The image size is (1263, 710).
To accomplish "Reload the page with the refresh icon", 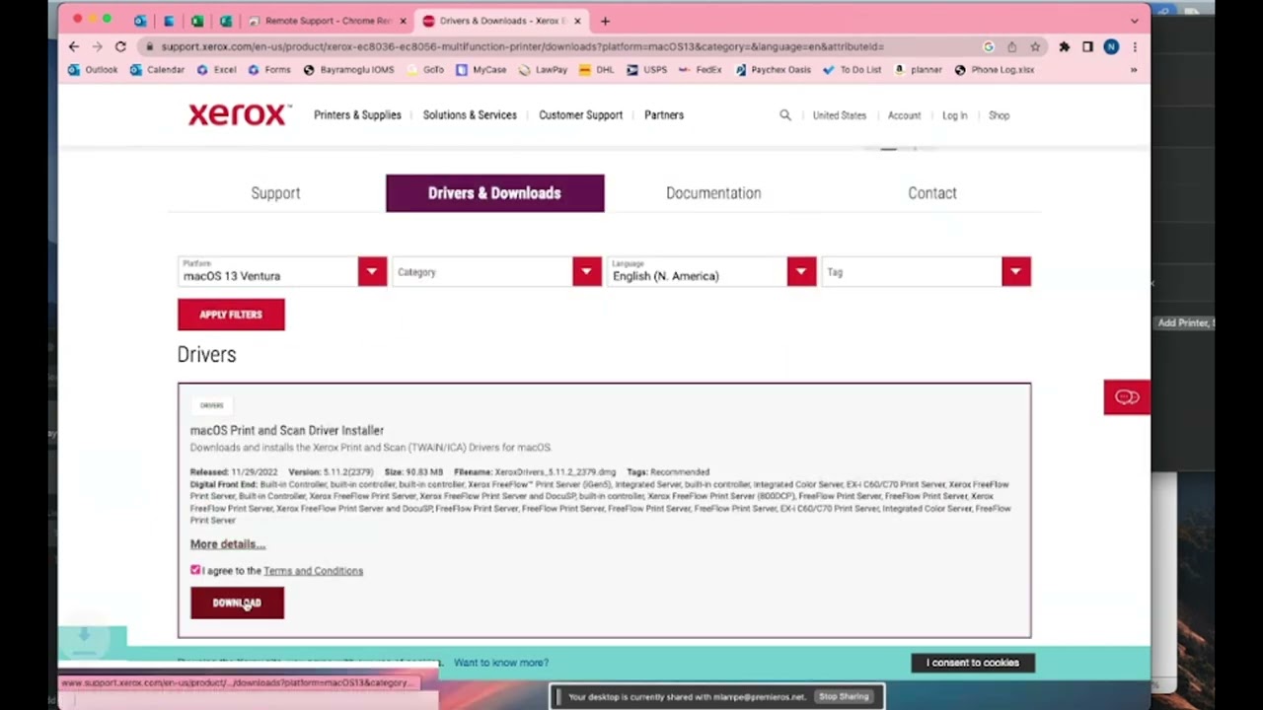I will point(120,46).
